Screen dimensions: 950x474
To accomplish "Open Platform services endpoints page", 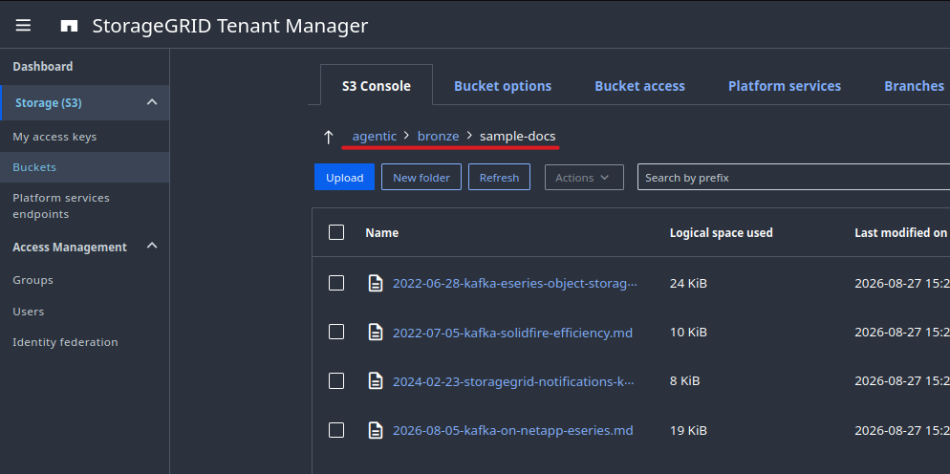I will click(61, 206).
